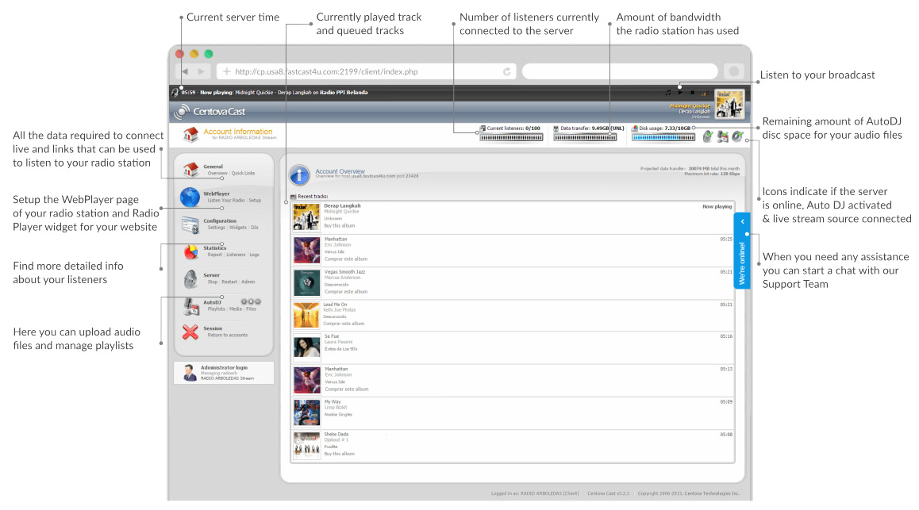Open Listen Your Radio link
Screen dimensions: 919x510
pyautogui.click(x=225, y=201)
